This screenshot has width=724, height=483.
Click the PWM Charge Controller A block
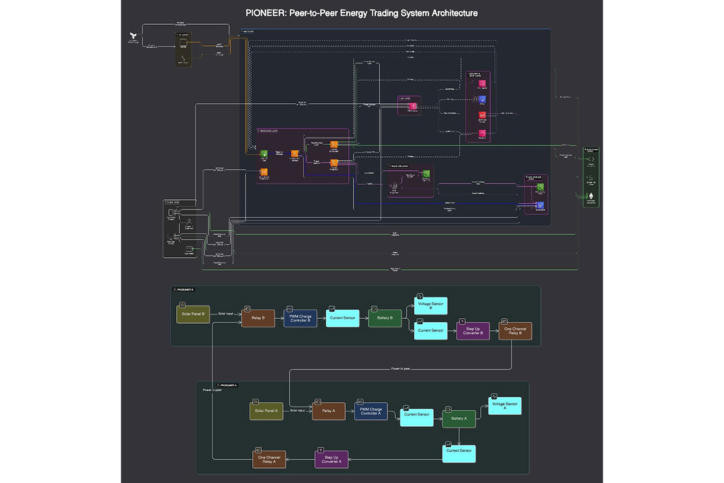click(371, 411)
